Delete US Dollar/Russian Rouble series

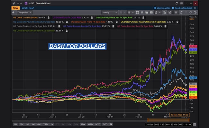tap(113, 26)
